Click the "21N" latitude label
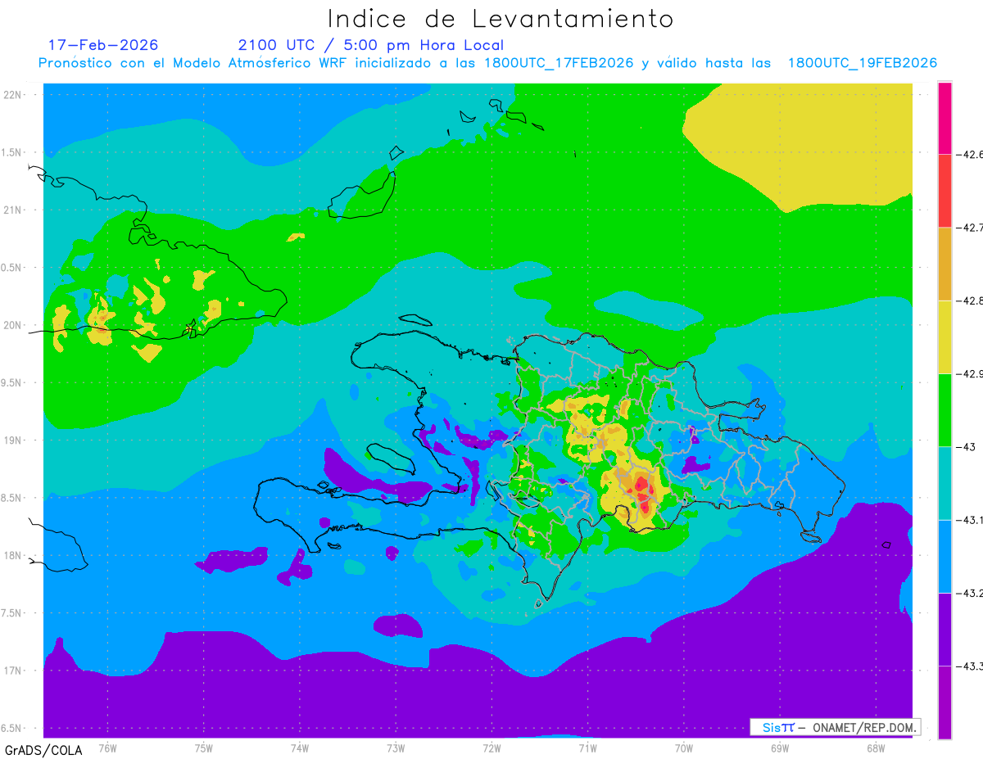Screen dimensions: 983x759 (14, 210)
